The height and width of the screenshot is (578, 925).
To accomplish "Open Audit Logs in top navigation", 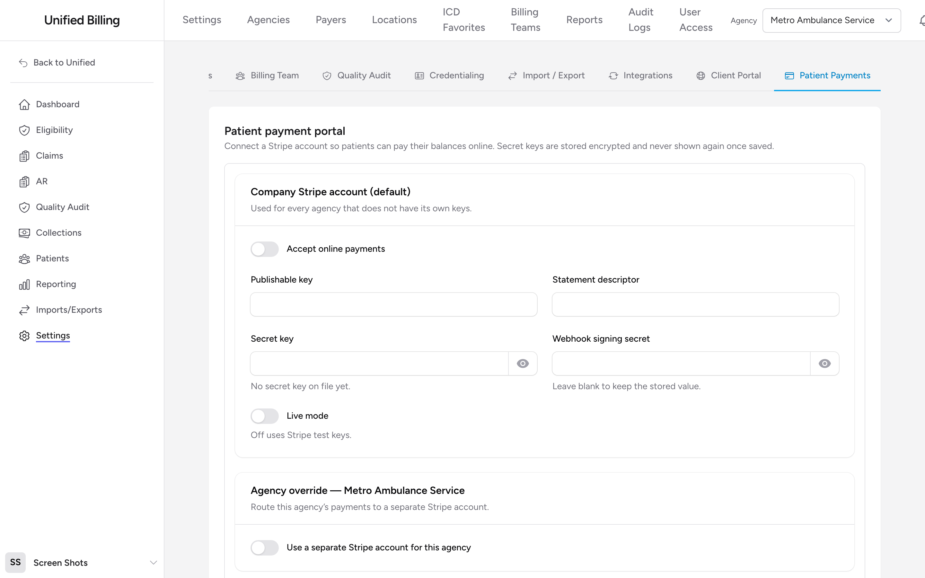I will click(641, 20).
